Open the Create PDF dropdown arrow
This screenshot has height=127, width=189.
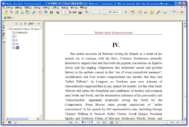click(136, 12)
